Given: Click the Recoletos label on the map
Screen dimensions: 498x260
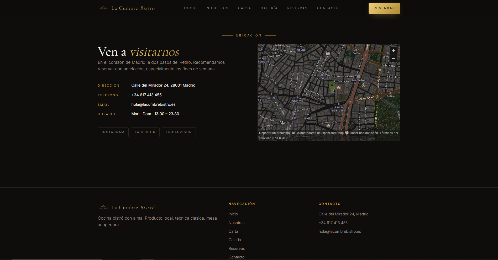Looking at the screenshot, I should 358,80.
